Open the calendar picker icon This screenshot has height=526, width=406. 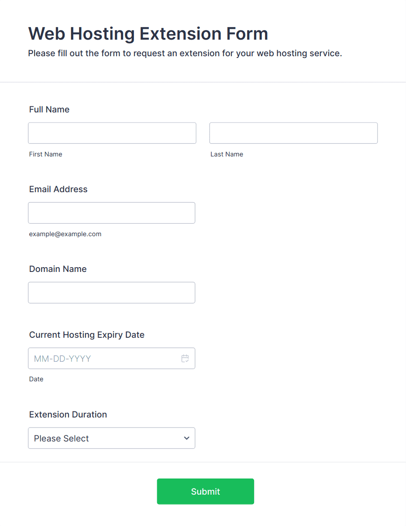coord(185,359)
